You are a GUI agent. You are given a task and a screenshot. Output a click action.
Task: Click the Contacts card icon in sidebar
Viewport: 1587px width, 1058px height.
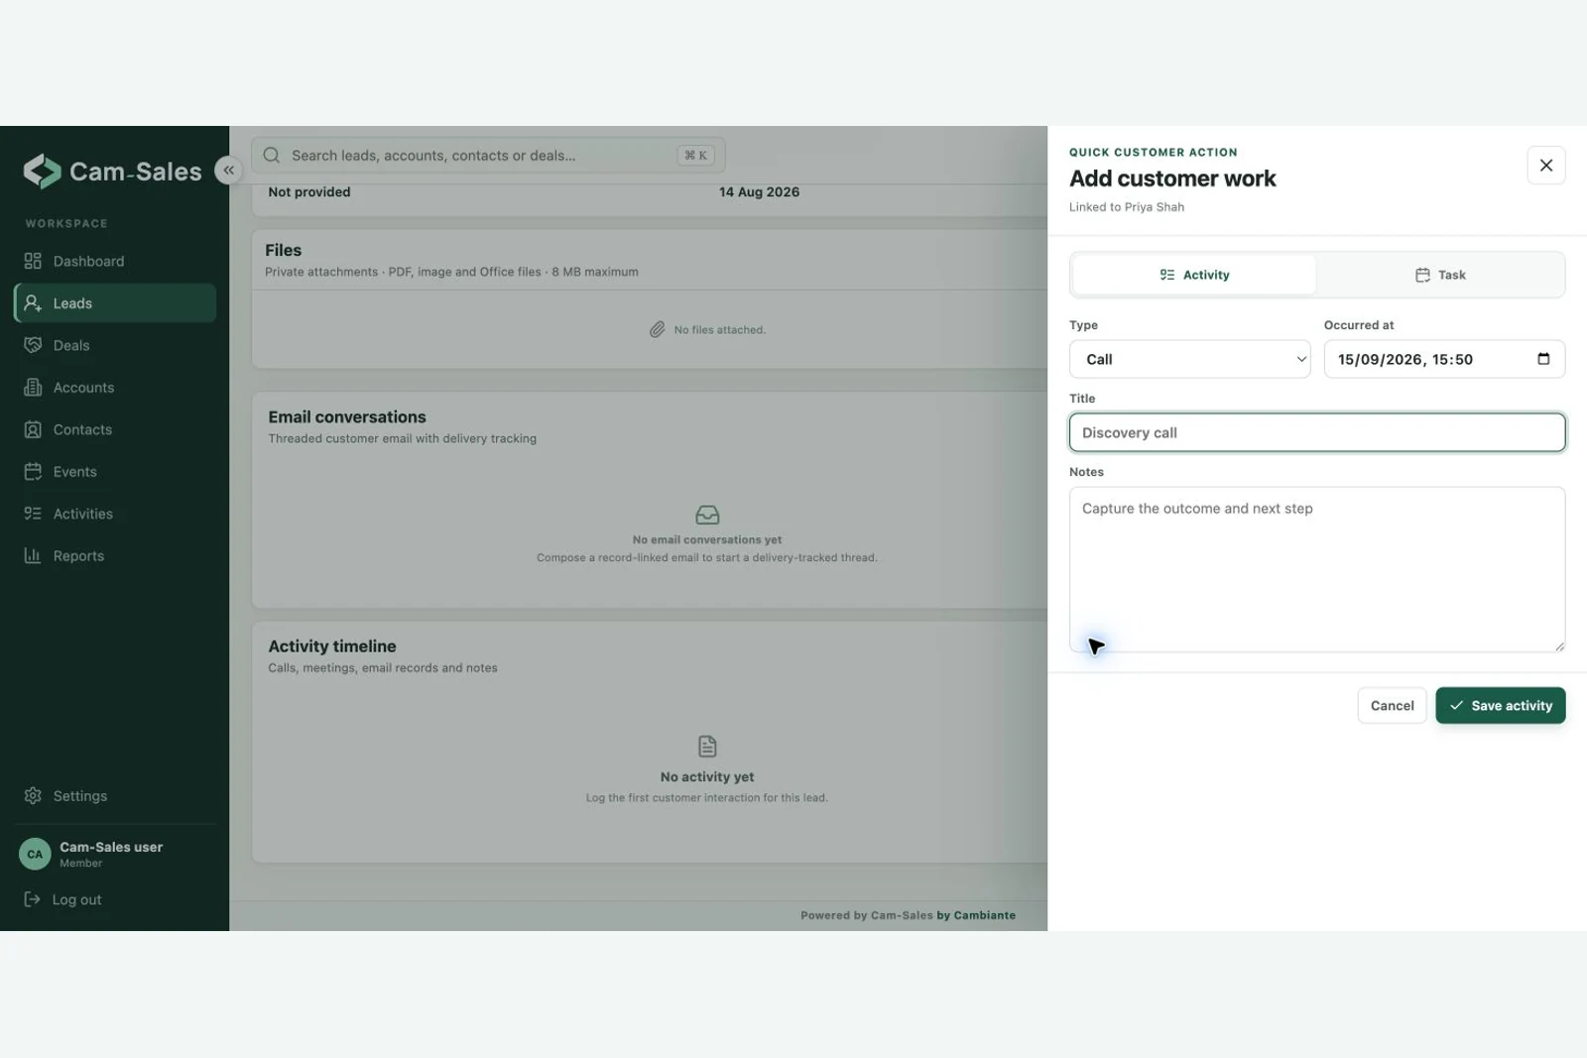click(33, 429)
